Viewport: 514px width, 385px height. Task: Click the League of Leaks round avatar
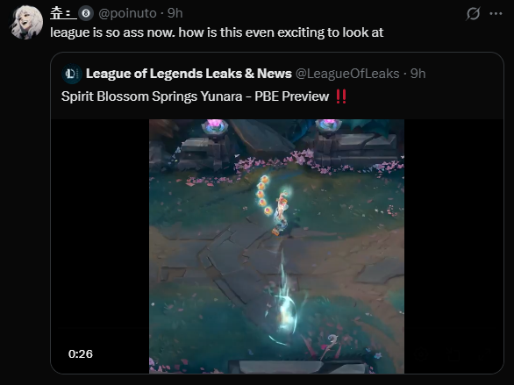pos(71,74)
